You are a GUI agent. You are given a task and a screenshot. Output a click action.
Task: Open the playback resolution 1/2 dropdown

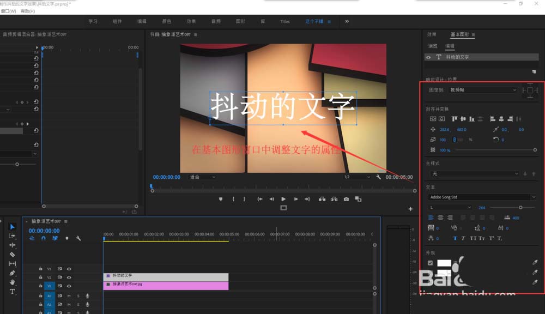click(x=357, y=177)
